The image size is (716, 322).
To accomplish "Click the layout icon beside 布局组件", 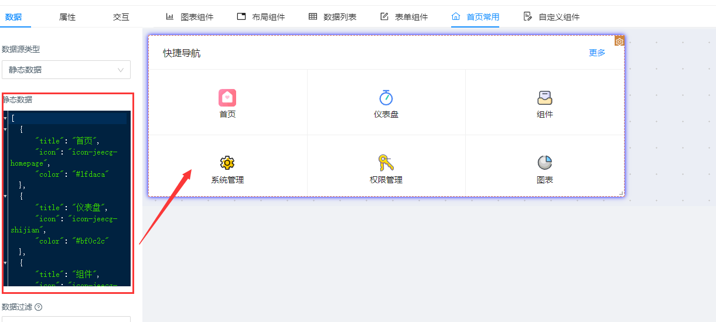I will click(x=241, y=16).
